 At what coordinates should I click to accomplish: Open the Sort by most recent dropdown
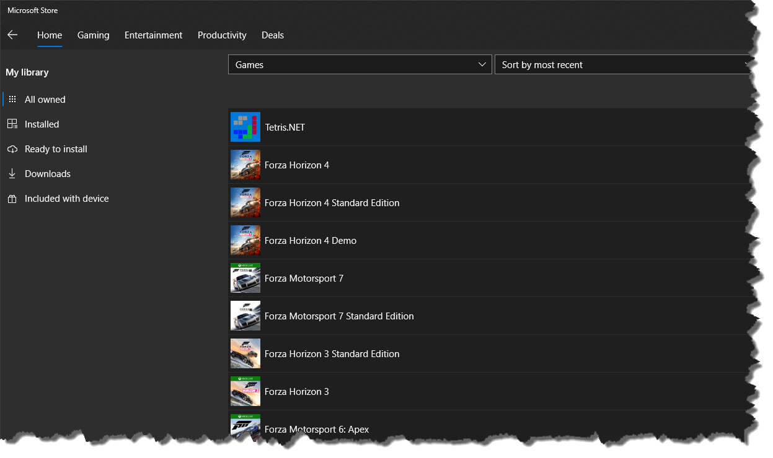tap(623, 64)
